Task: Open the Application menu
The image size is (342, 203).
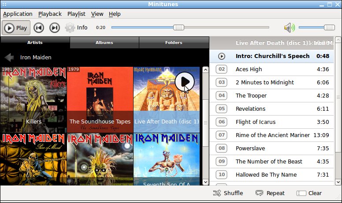Action: [18, 14]
